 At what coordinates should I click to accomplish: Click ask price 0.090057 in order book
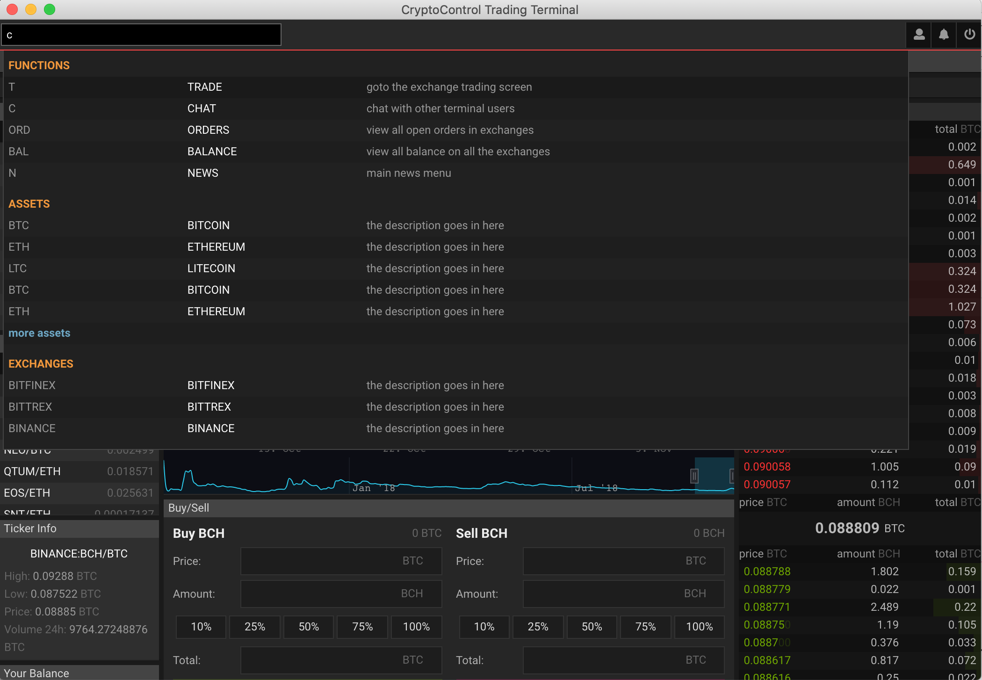coord(767,485)
